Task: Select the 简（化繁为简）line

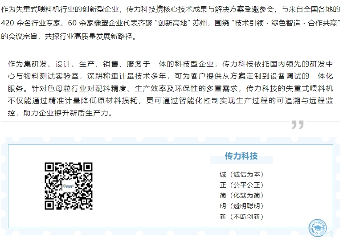Action: tap(241, 195)
